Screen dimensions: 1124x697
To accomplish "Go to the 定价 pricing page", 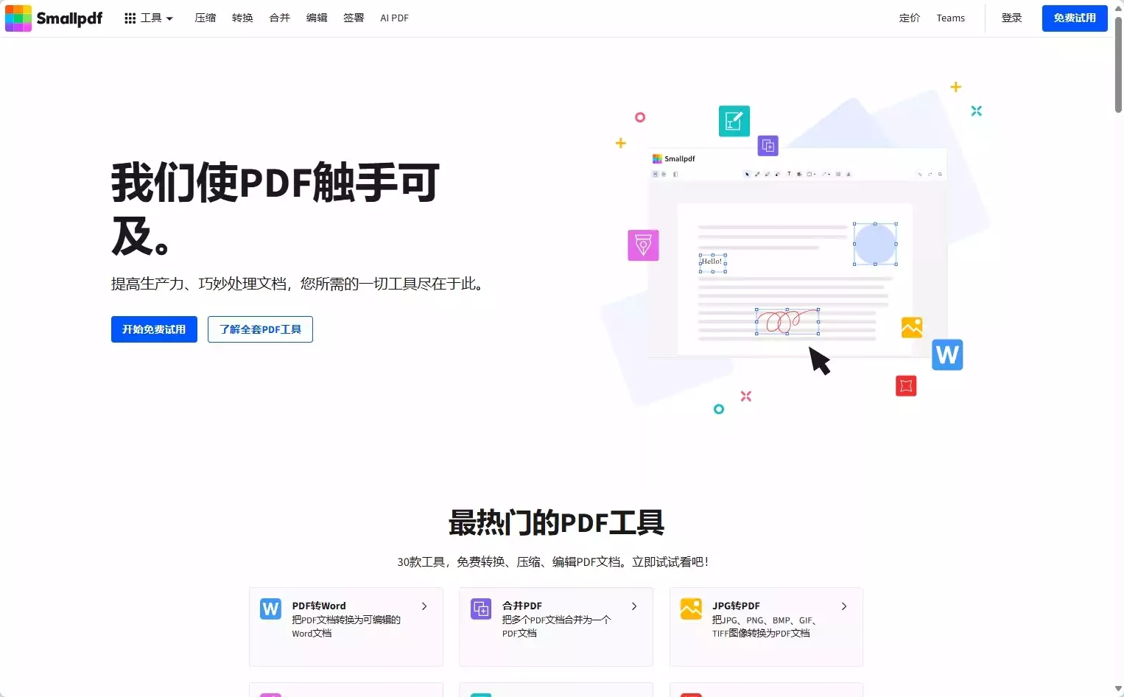I will click(910, 18).
